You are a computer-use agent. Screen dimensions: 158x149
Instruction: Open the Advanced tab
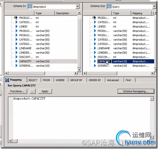tap(113, 80)
